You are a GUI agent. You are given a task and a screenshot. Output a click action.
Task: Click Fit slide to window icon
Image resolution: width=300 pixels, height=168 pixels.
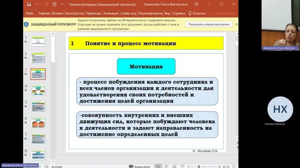[x=234, y=167]
